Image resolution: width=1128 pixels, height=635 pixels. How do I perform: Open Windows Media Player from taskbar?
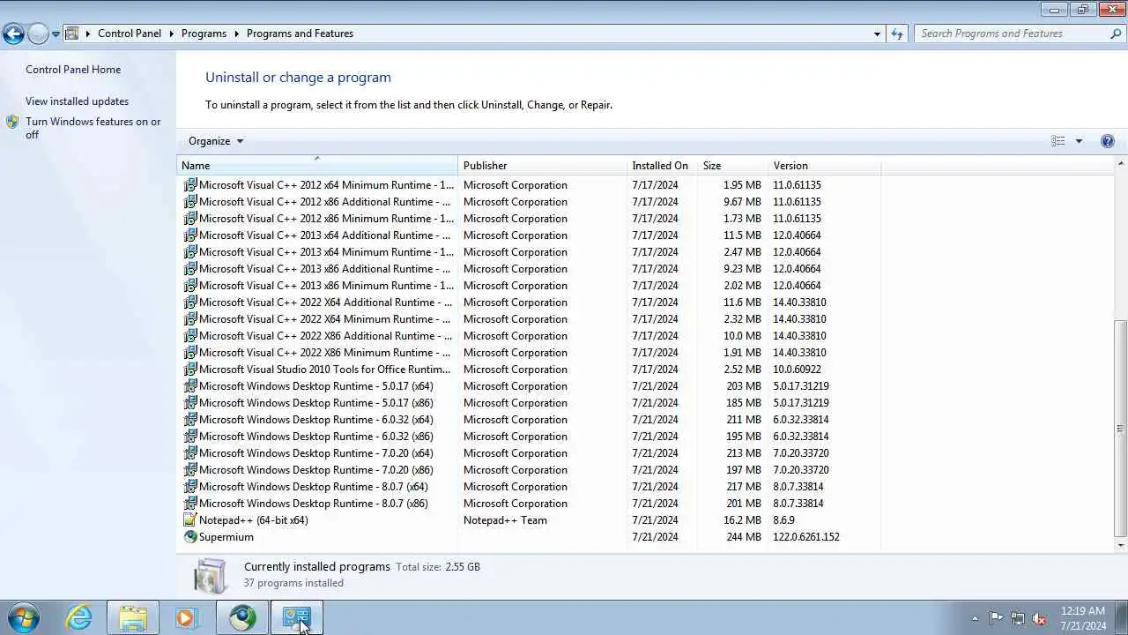point(187,618)
